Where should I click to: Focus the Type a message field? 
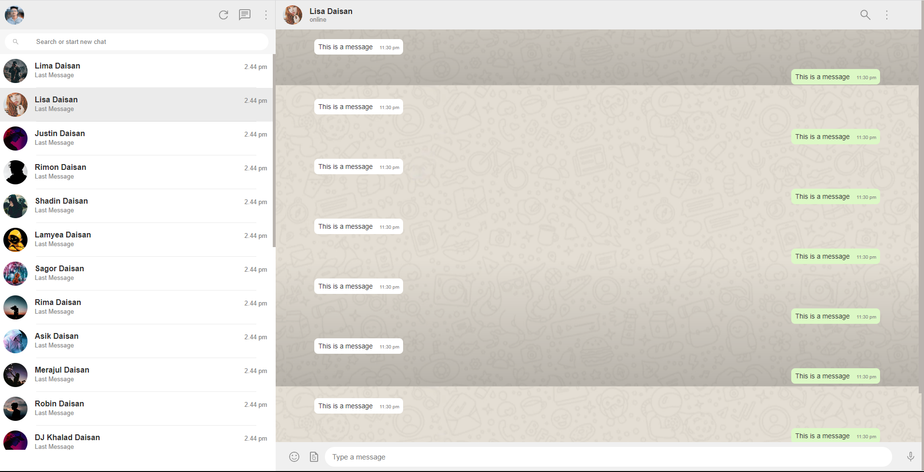point(608,457)
